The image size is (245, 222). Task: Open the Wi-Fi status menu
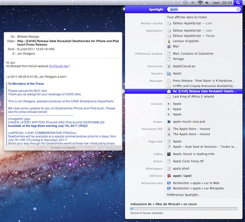pos(200,2)
